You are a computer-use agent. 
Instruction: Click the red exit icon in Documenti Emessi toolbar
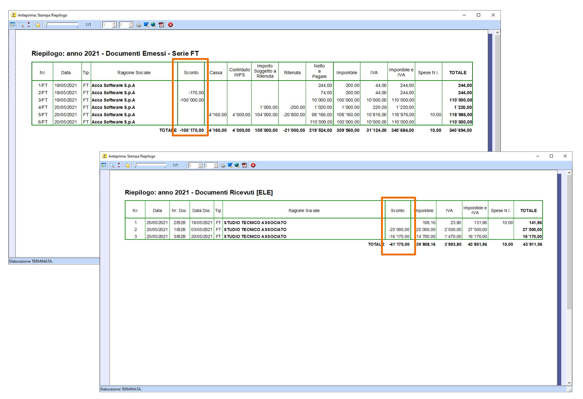click(171, 25)
